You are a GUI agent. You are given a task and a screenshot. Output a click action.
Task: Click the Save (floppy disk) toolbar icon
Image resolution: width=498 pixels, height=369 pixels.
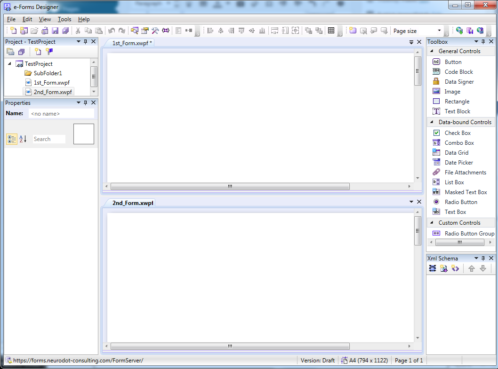[55, 31]
